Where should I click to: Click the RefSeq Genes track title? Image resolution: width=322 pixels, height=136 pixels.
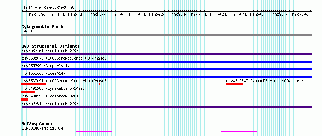pyautogui.click(x=37, y=124)
